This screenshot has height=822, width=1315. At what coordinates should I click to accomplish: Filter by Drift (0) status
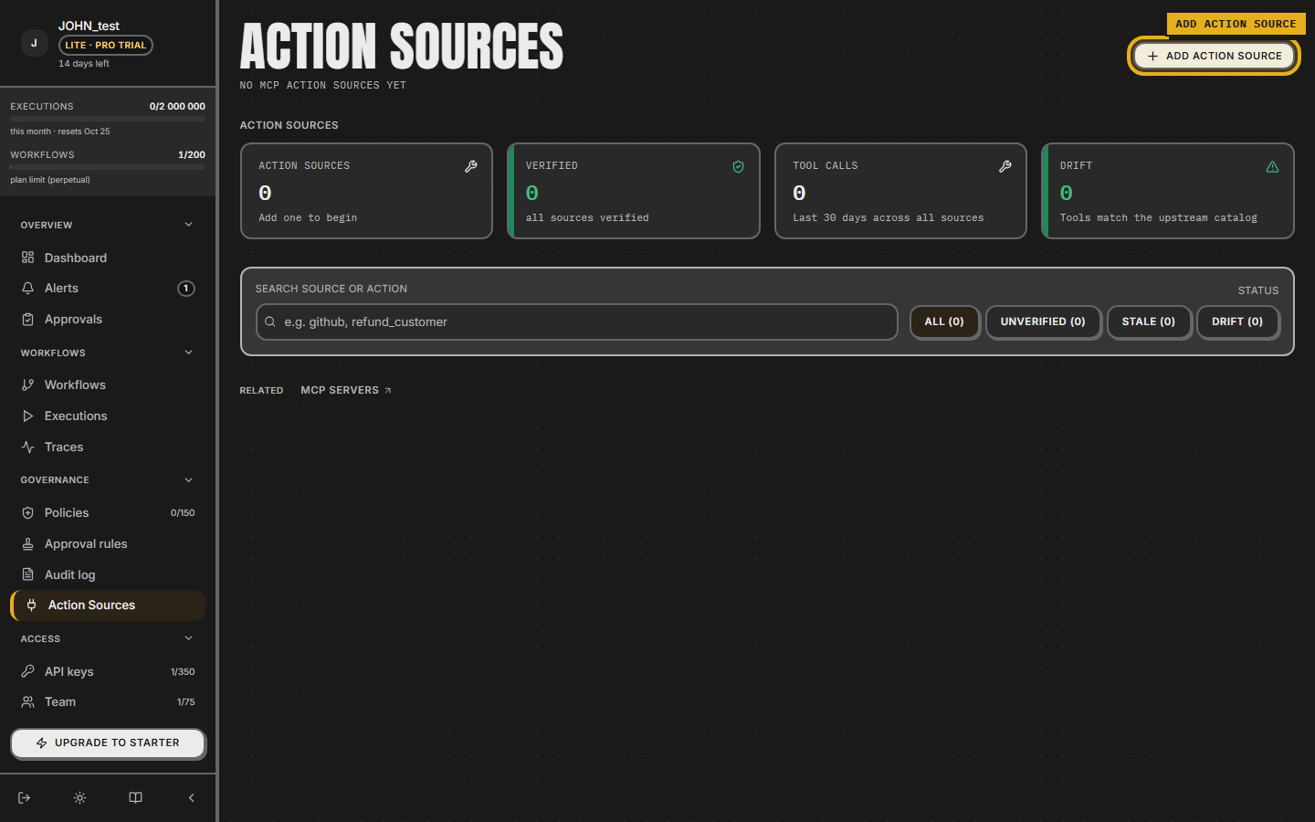(1237, 321)
